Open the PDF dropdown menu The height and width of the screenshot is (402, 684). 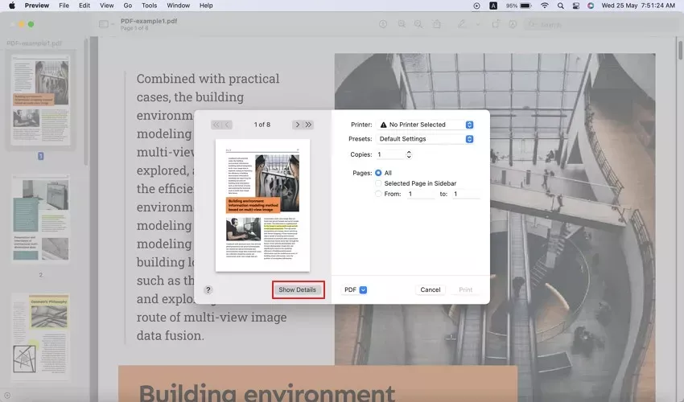[355, 289]
